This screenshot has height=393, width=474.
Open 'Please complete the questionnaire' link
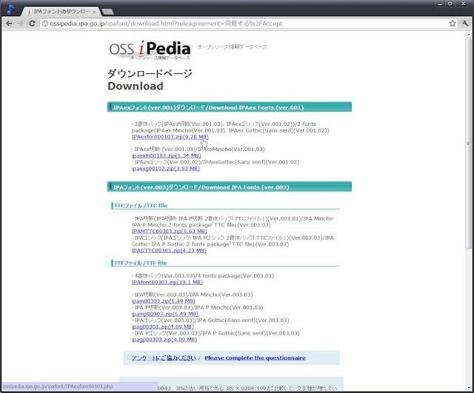255,357
